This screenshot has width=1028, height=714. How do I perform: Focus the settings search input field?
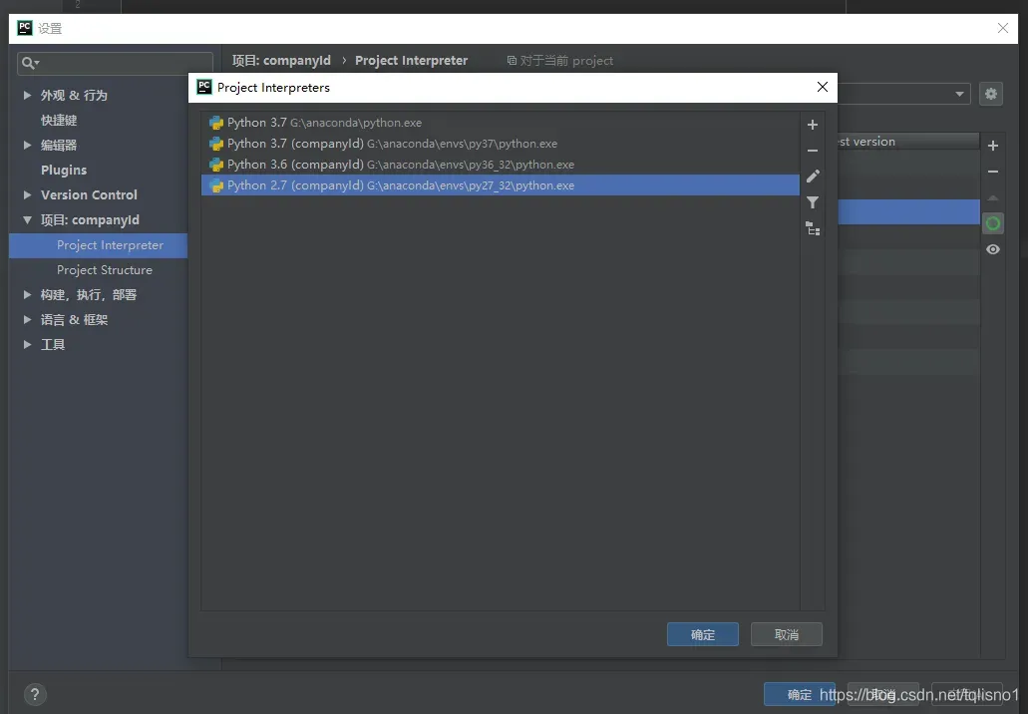coord(116,63)
